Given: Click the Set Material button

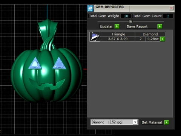Looking at the screenshot, I should tap(152, 122).
